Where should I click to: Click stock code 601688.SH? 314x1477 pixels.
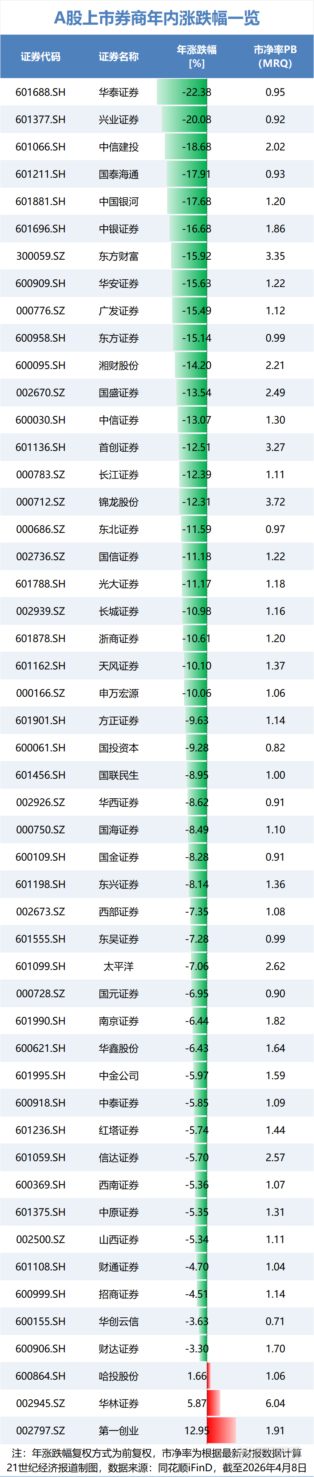41,92
